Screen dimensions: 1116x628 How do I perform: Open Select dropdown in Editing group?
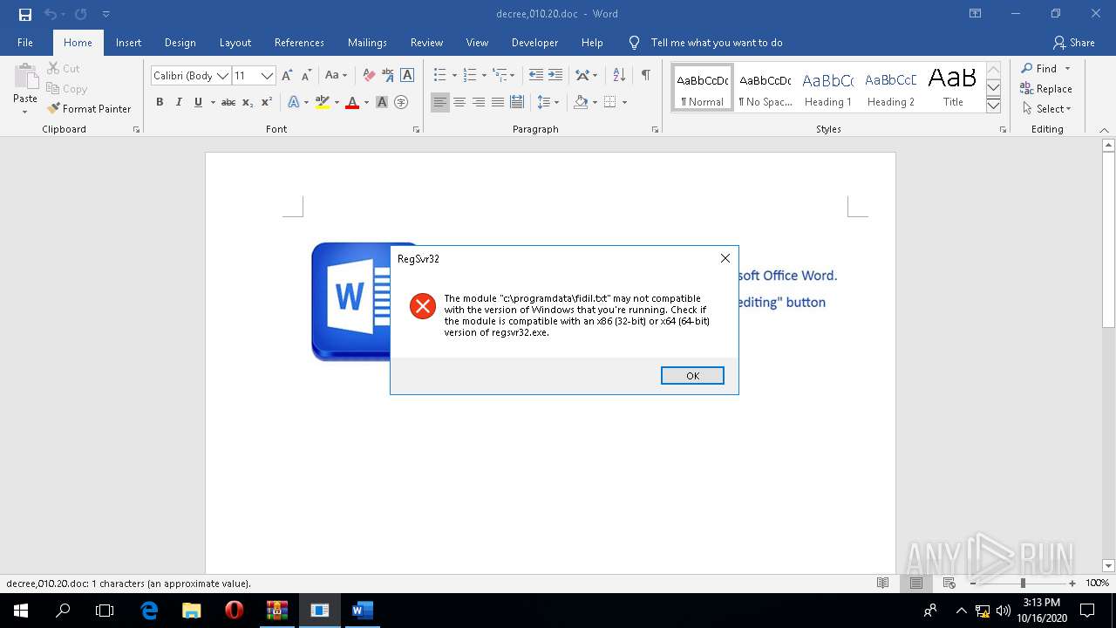click(1045, 109)
